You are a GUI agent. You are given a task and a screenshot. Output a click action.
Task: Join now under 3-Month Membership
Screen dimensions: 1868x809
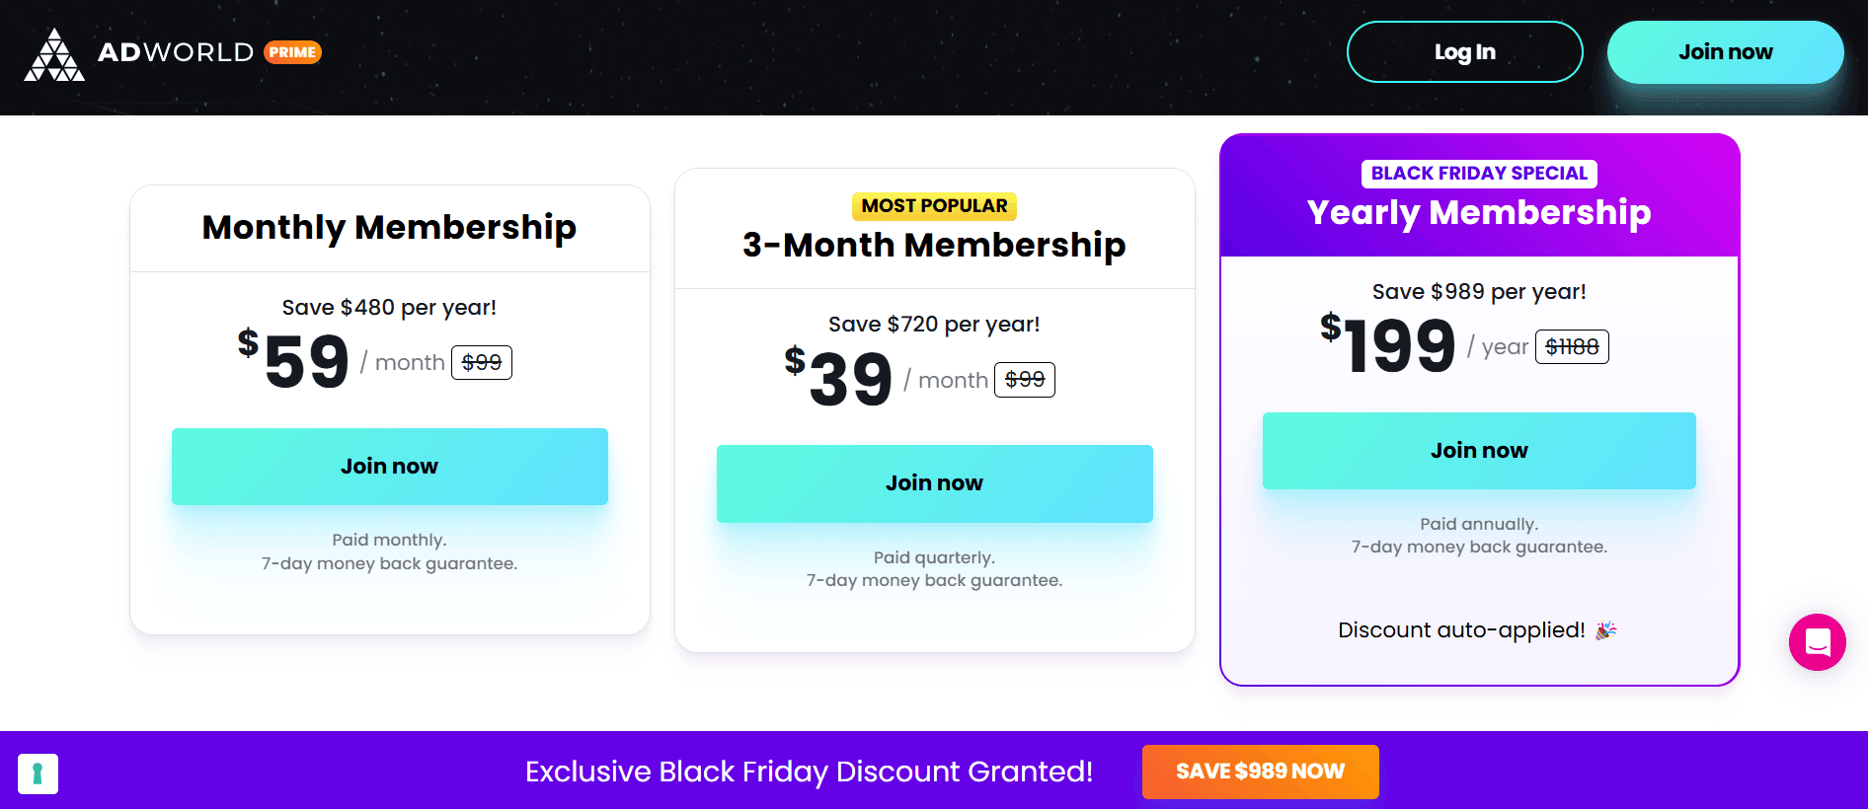tap(934, 483)
